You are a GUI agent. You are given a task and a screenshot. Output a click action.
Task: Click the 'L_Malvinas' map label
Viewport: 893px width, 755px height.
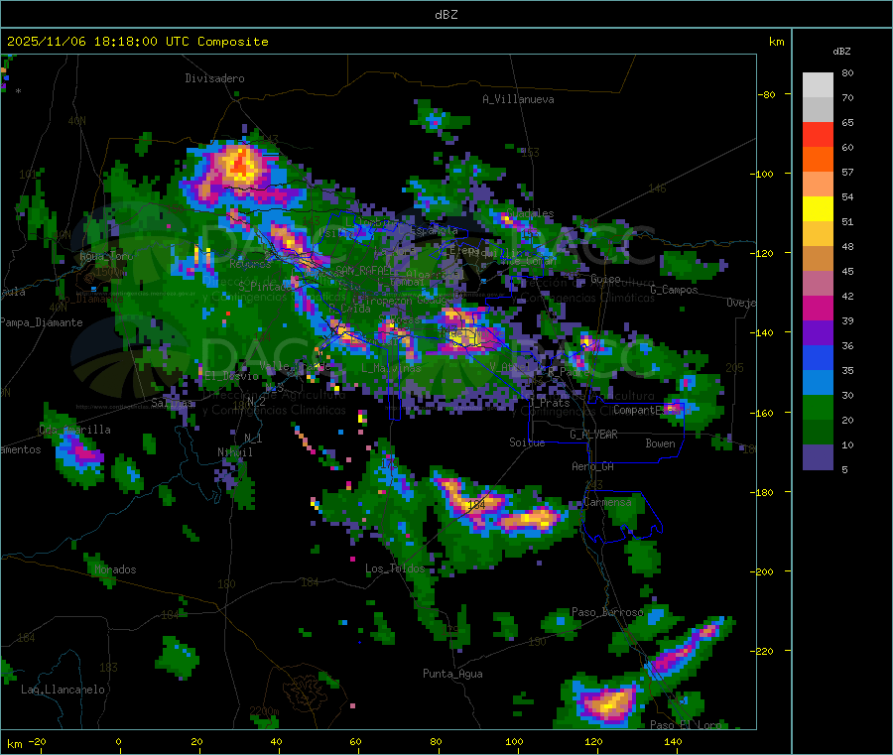click(x=391, y=368)
